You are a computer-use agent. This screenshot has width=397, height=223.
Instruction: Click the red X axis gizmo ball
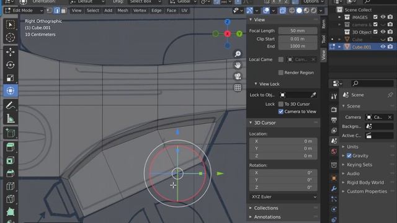(228, 33)
